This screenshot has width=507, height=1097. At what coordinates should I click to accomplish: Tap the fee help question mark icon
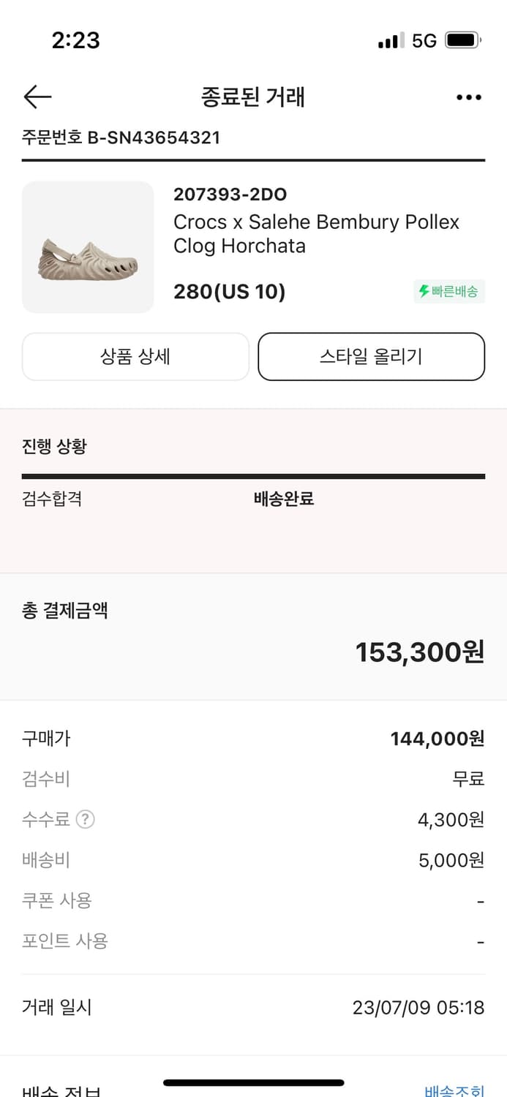(x=86, y=820)
